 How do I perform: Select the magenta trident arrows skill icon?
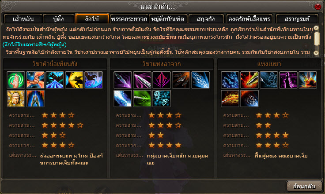[162, 80]
